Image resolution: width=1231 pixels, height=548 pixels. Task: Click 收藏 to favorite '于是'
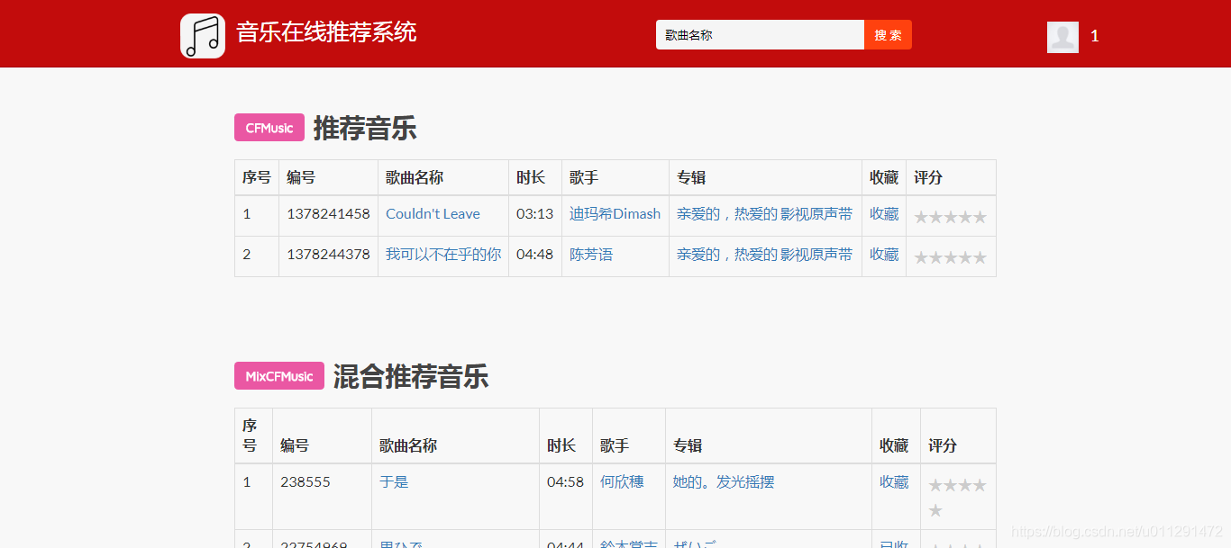[x=894, y=481]
